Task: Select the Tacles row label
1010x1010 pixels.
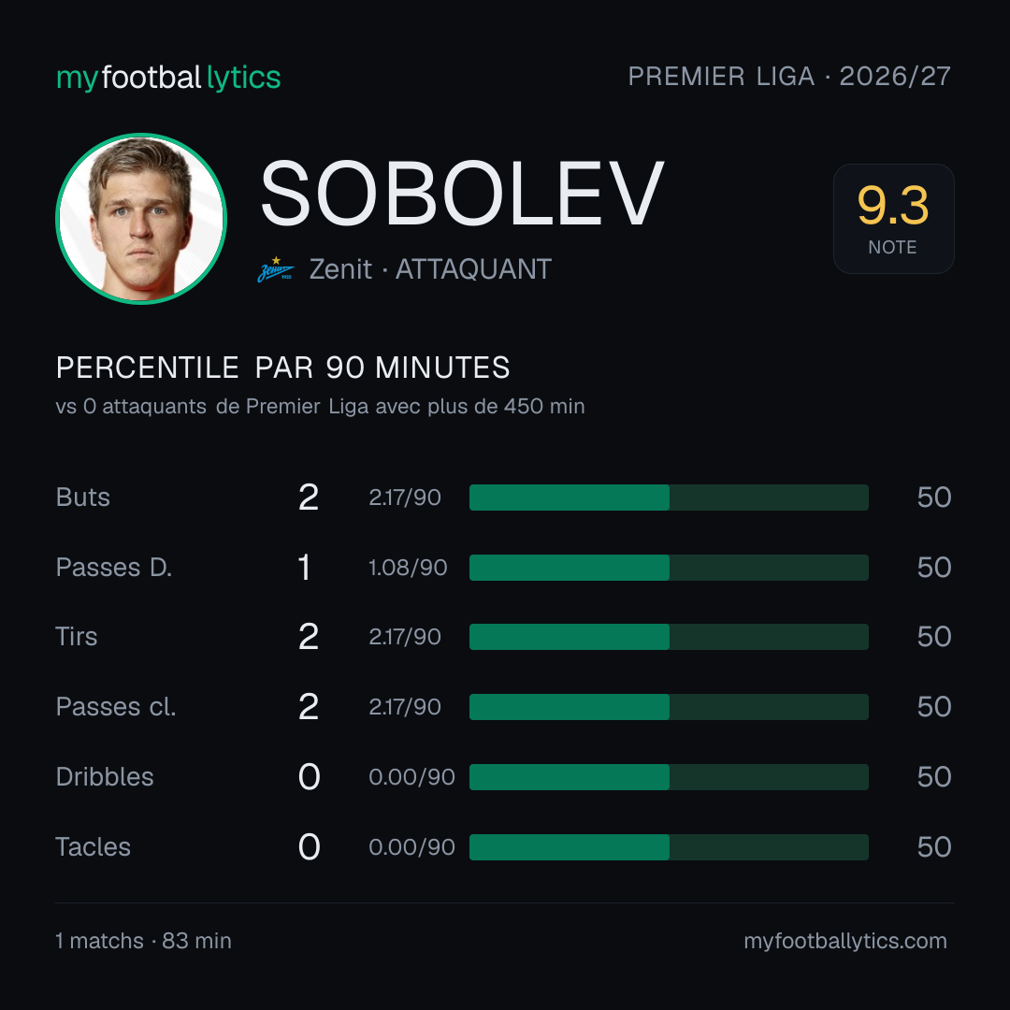Action: point(93,847)
